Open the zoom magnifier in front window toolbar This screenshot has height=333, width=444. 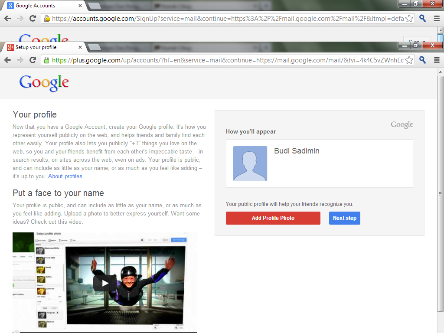(x=422, y=60)
